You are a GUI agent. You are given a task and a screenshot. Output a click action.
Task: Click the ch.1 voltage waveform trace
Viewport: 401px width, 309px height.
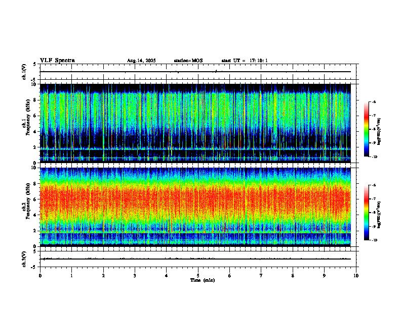tap(195, 72)
